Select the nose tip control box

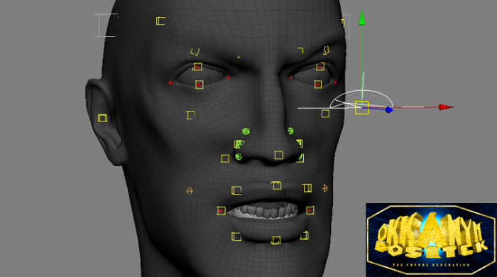[278, 155]
